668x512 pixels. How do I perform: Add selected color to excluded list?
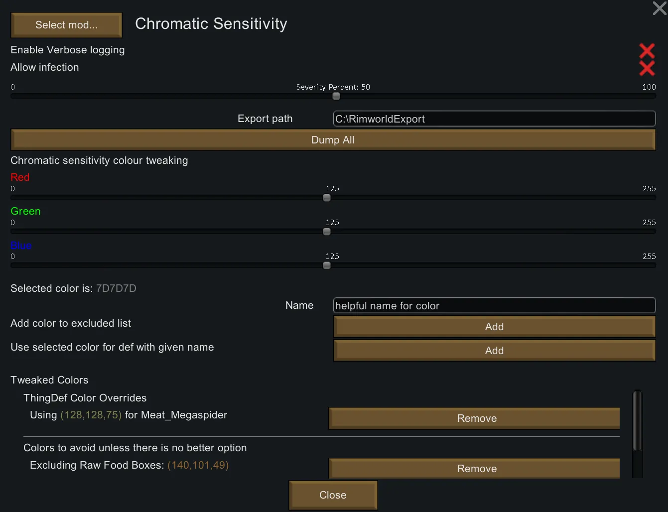click(494, 327)
